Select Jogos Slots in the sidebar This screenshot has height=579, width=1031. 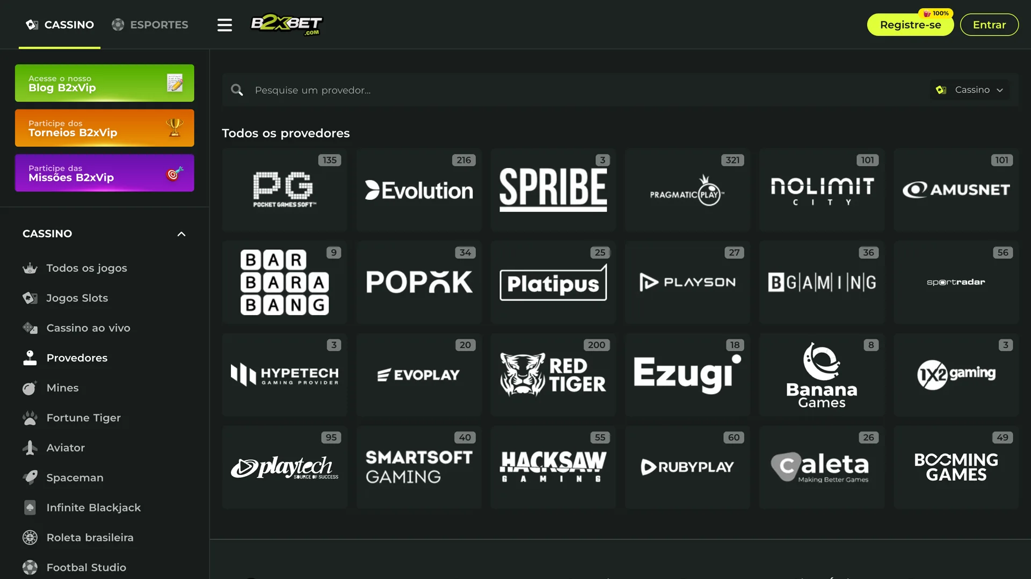coord(77,298)
